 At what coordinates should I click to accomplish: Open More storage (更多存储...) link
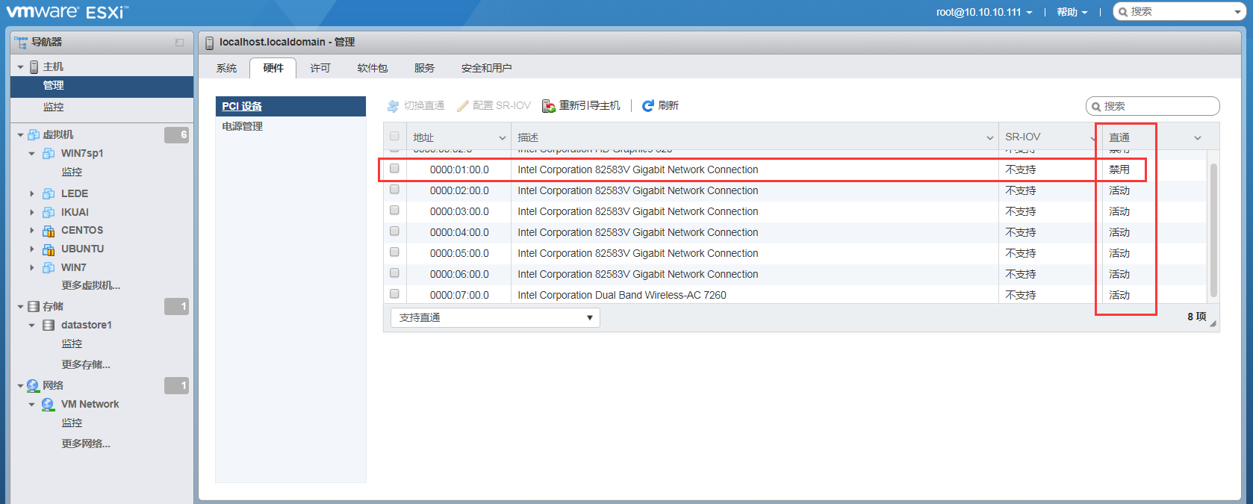[x=86, y=365]
